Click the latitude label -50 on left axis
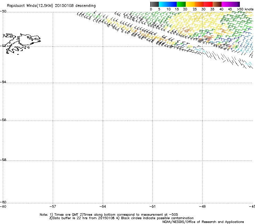The image size is (255, 224). tap(3, 11)
